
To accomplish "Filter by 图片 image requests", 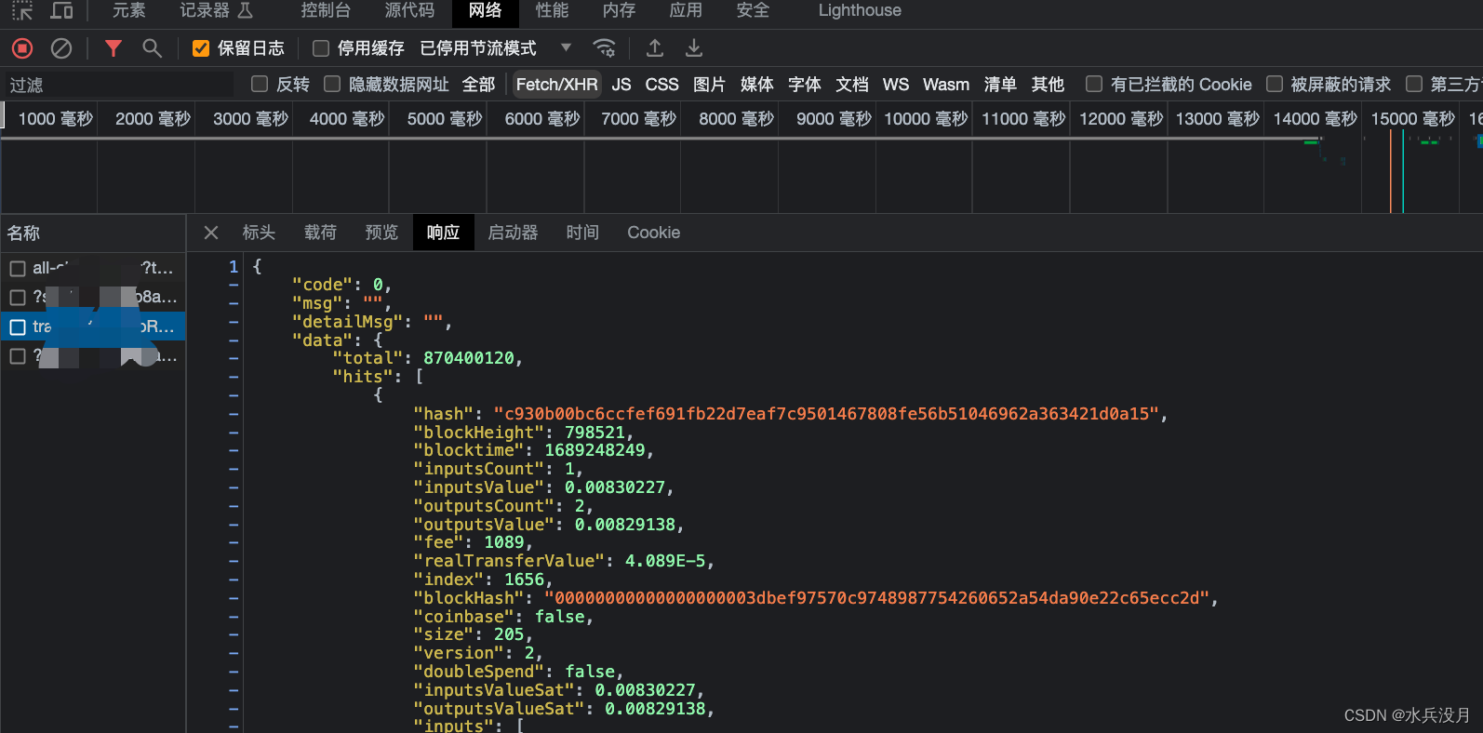I will pos(709,84).
